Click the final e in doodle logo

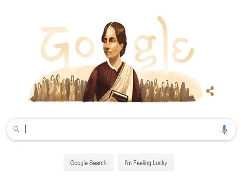(x=183, y=50)
